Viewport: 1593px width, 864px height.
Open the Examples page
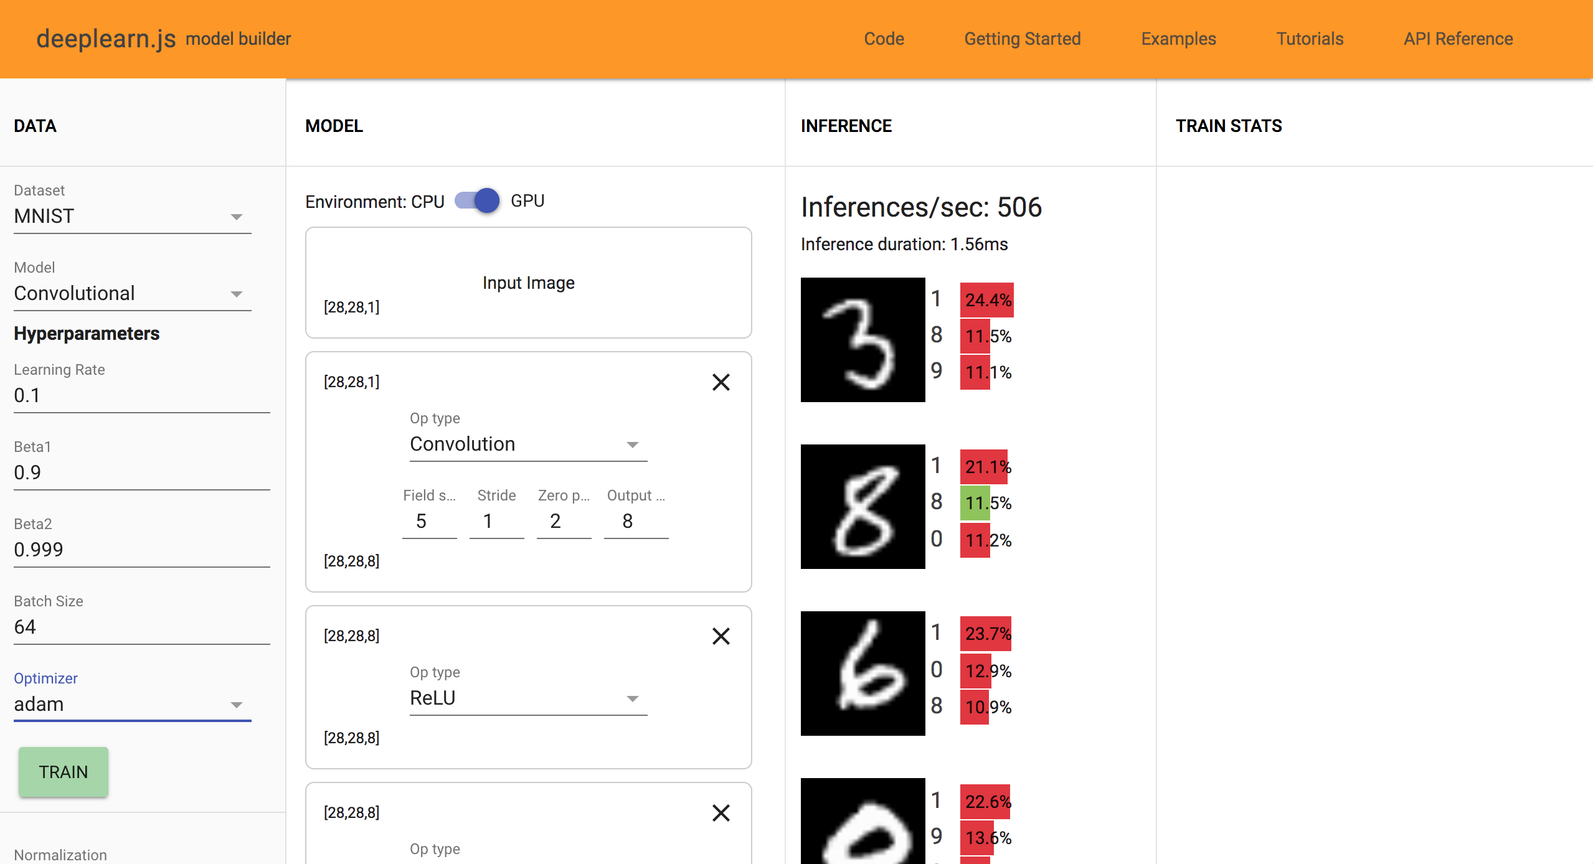tap(1178, 39)
